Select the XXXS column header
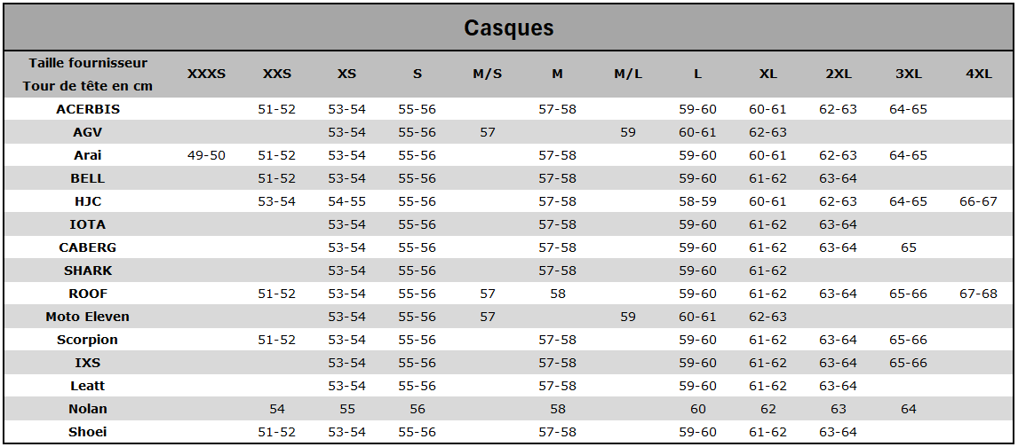This screenshot has width=1018, height=447. [x=206, y=74]
